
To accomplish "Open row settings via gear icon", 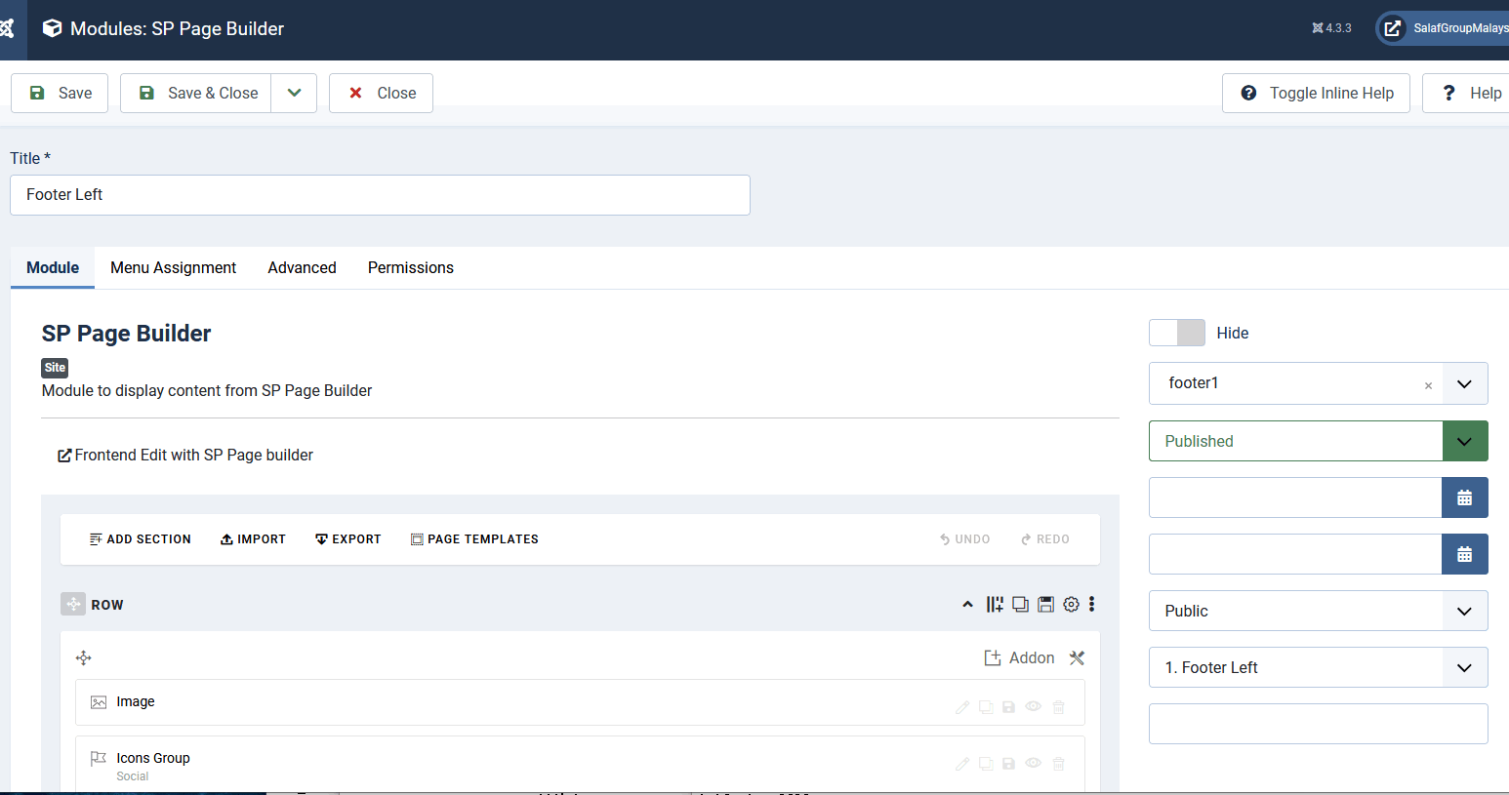I will click(x=1071, y=605).
